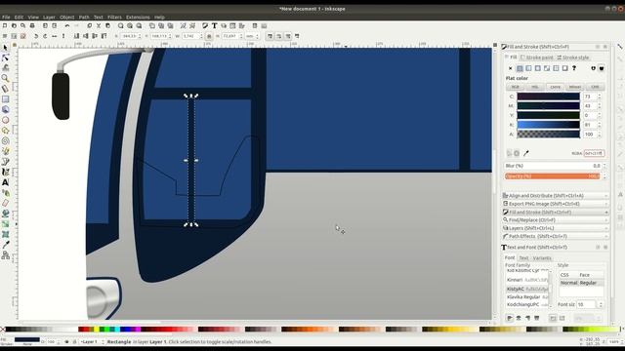Open the Extensions menu
The image size is (625, 351).
tap(138, 18)
